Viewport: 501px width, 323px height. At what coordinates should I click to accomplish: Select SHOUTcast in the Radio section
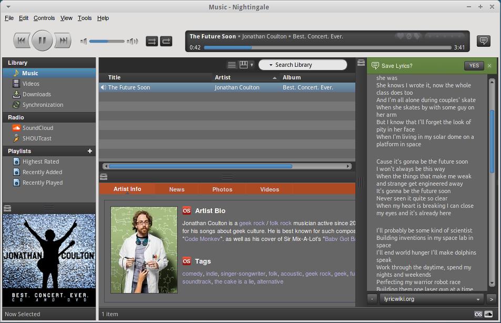point(37,138)
